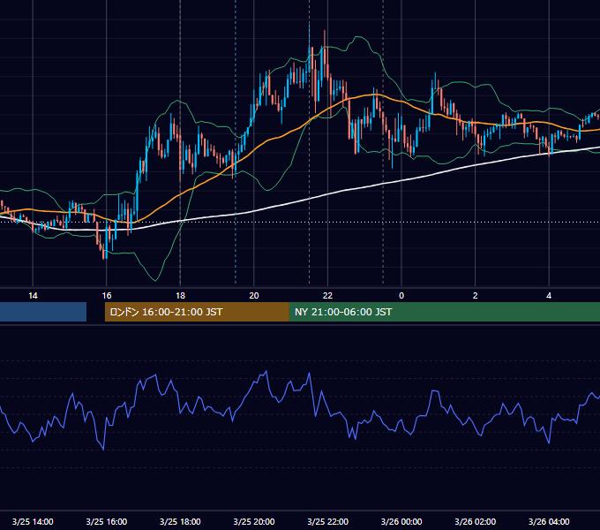Click the NY 21:00-06:00 JST session bar
600x530 pixels.
point(445,312)
